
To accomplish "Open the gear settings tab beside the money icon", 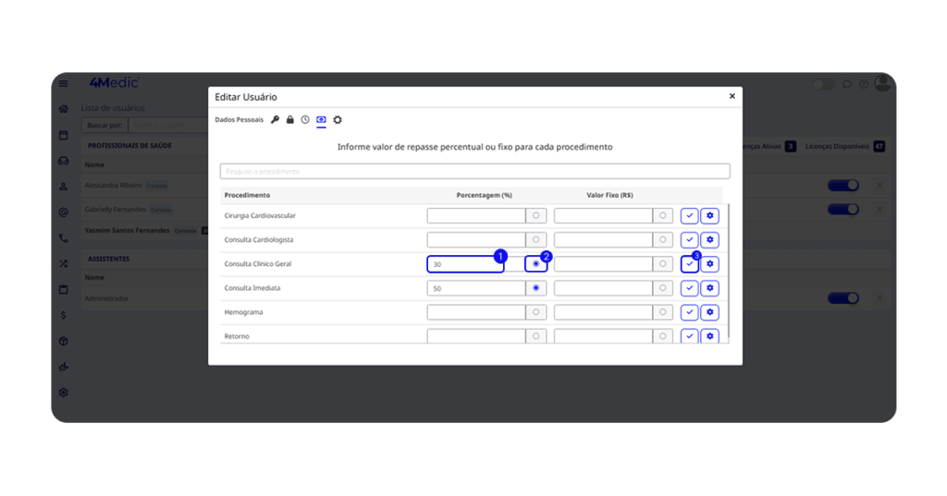I will pyautogui.click(x=338, y=120).
